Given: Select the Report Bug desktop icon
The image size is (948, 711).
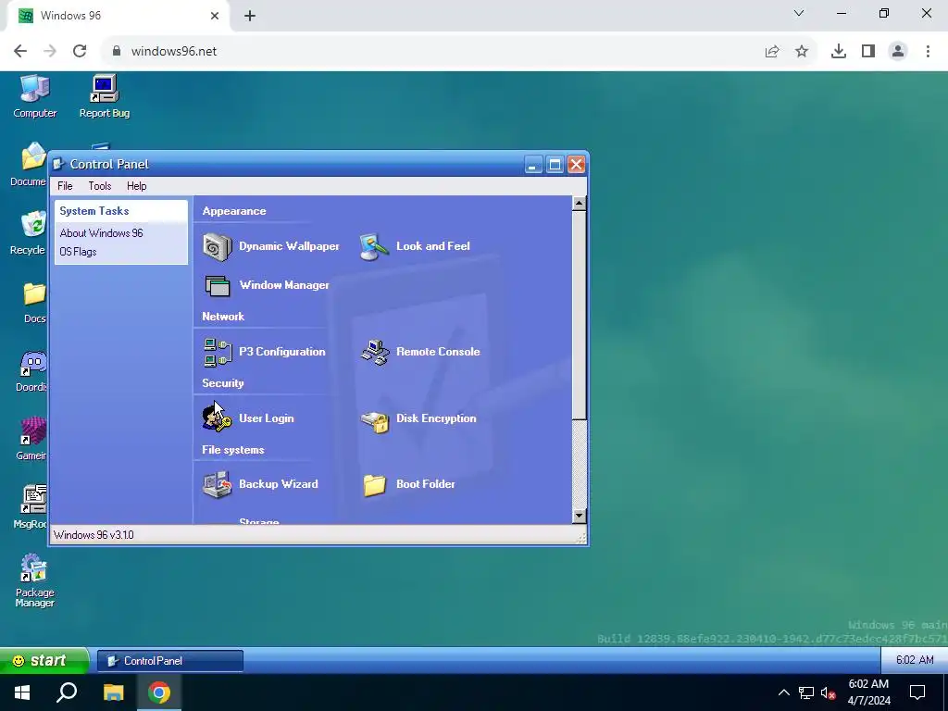Looking at the screenshot, I should pos(104,96).
